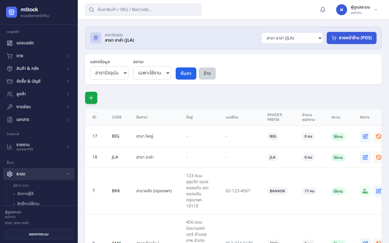Click the ชื่อสาขา column header
This screenshot has height=243, width=389.
coord(142,117)
